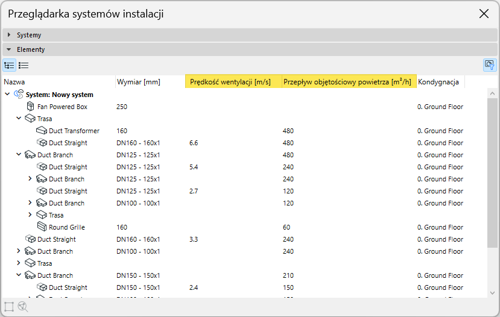Expand the Trasa node below Duct Branch DN100
Viewport: 500px width, 317px height.
click(19, 263)
